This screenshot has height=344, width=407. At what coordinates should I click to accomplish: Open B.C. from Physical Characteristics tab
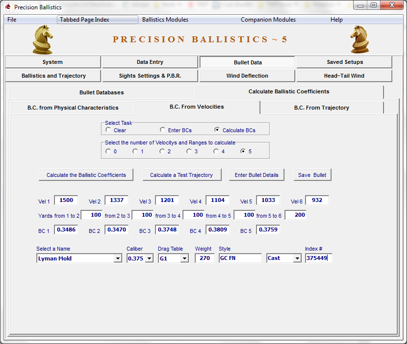(73, 108)
